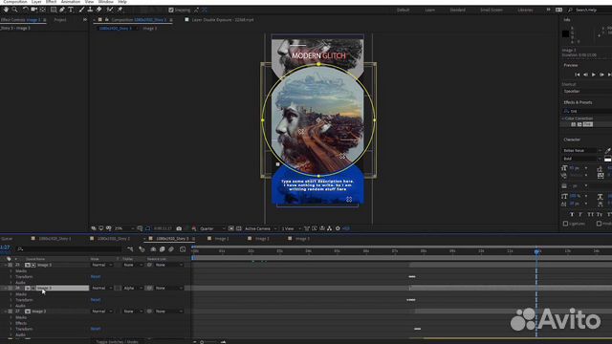Select the Hand tool
Viewport: 612px width, 344px height.
pyautogui.click(x=6, y=10)
